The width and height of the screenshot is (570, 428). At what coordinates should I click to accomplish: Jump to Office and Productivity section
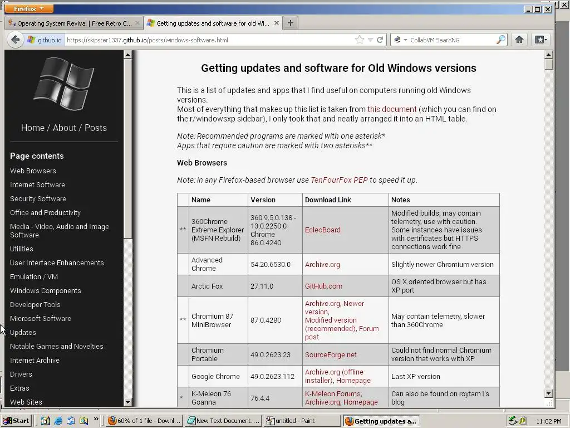[x=46, y=212]
